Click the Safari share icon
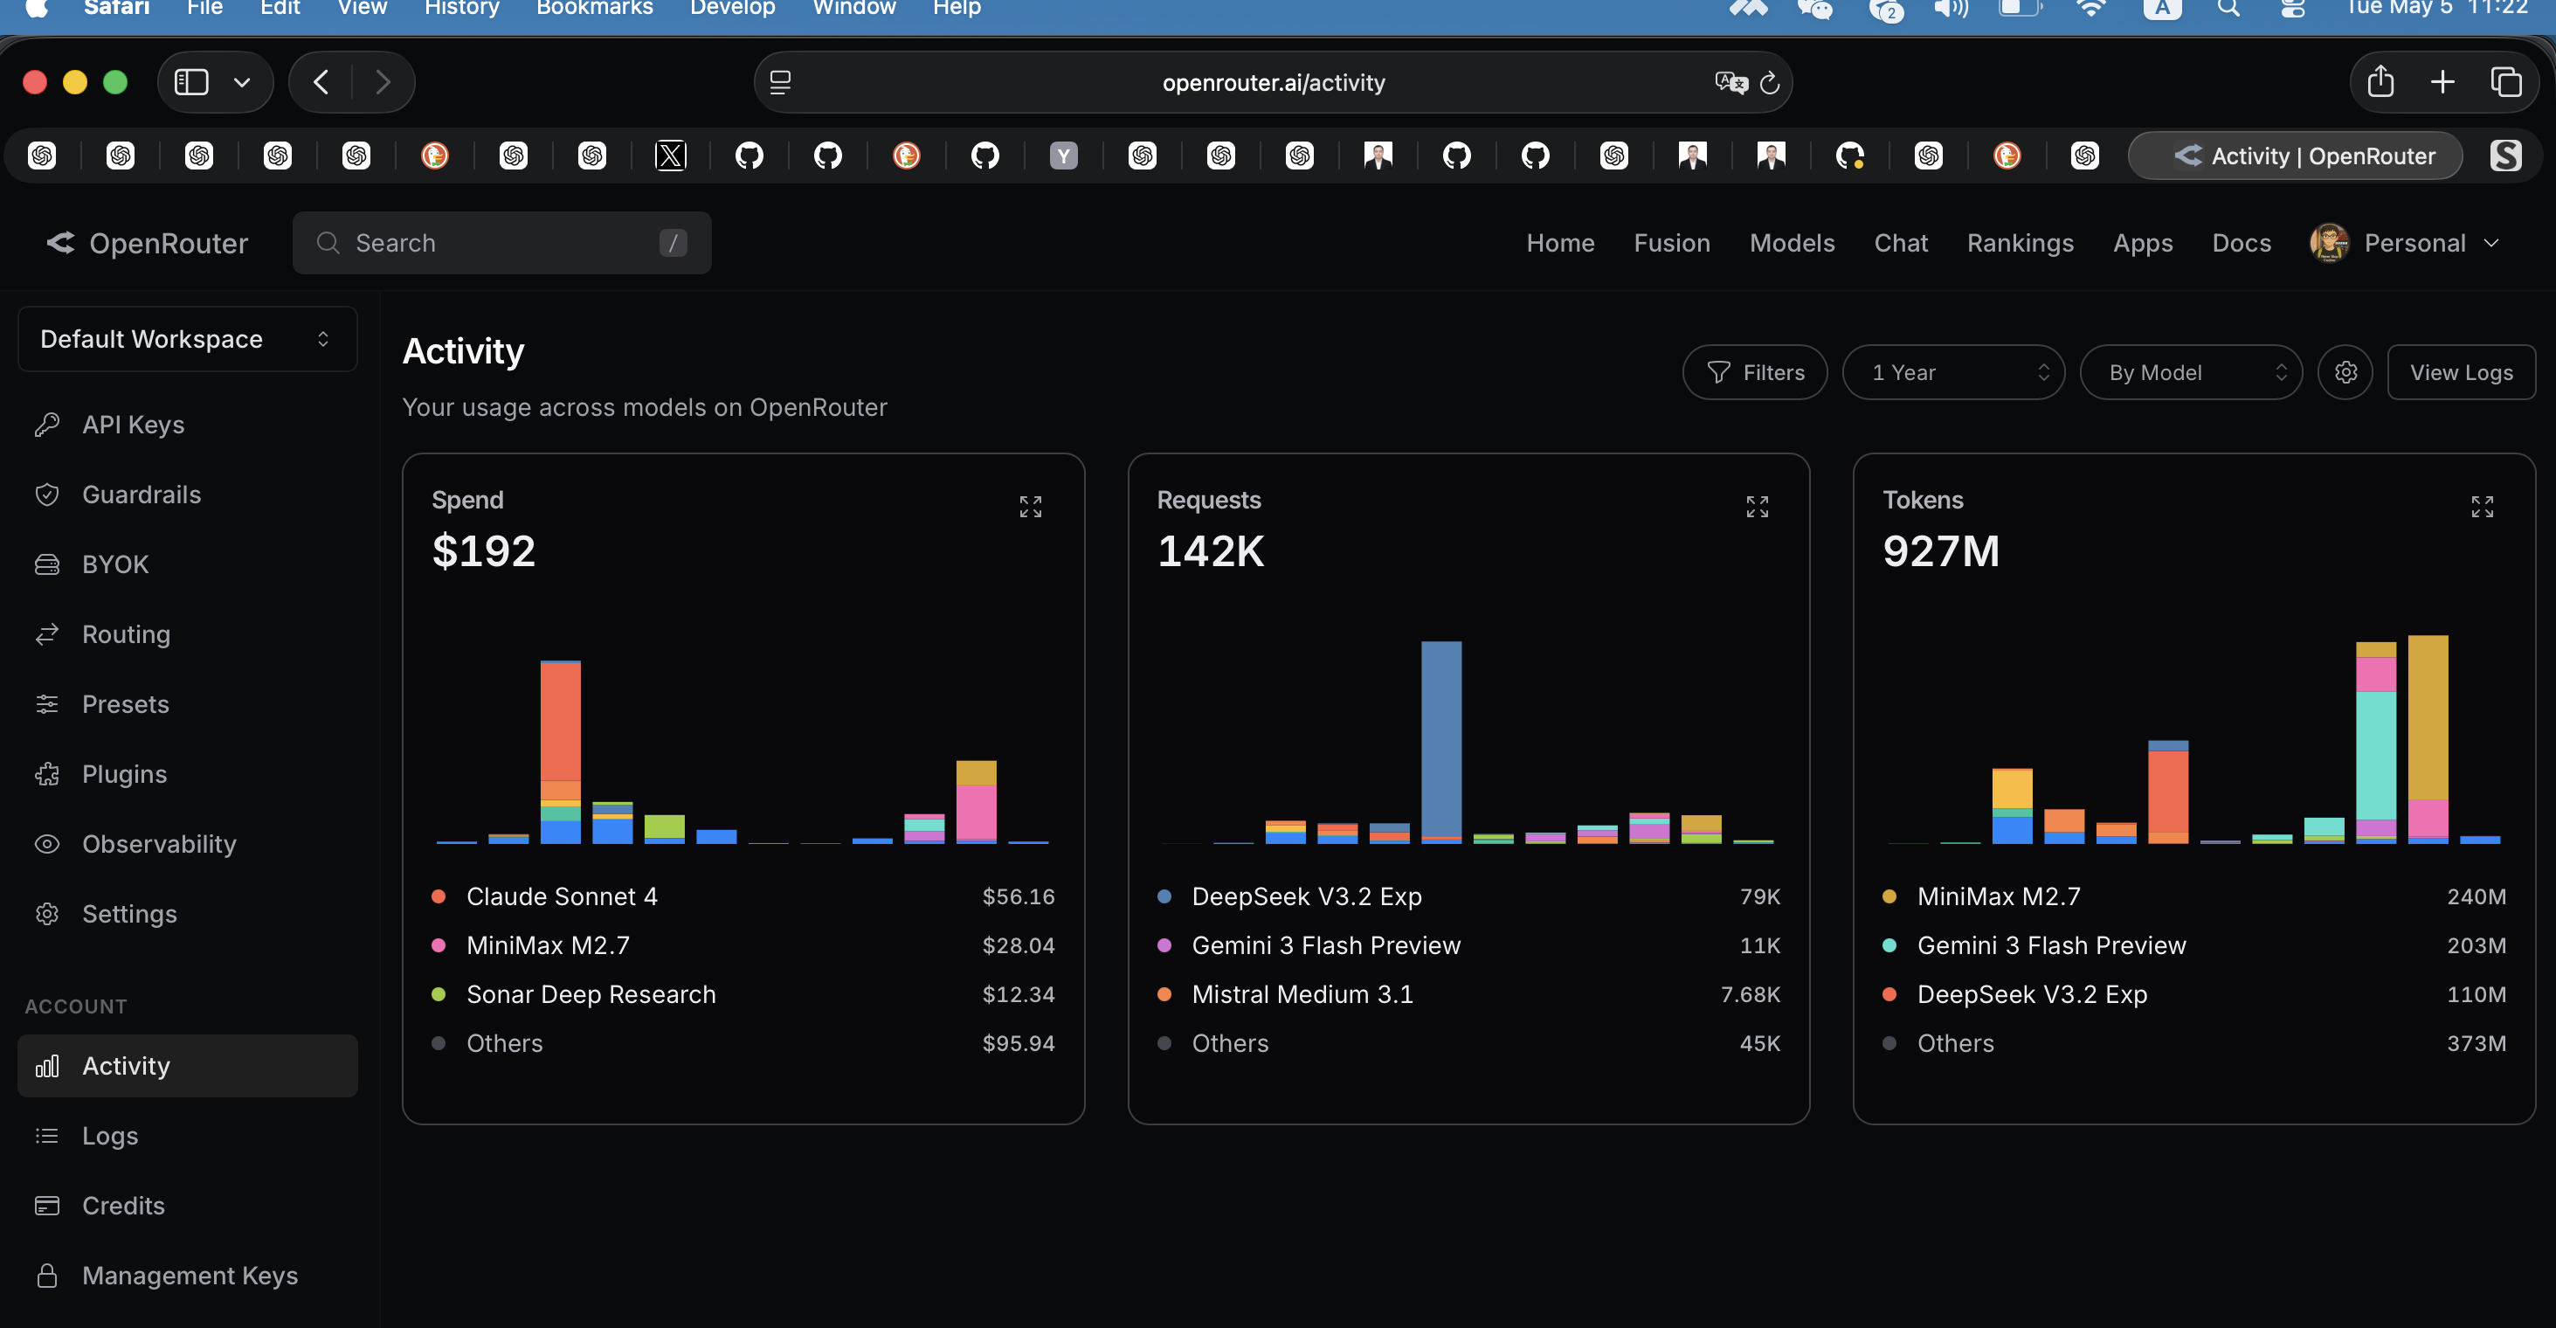The height and width of the screenshot is (1328, 2556). click(x=2380, y=81)
